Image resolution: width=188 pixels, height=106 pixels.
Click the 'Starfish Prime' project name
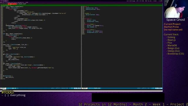click(171, 27)
